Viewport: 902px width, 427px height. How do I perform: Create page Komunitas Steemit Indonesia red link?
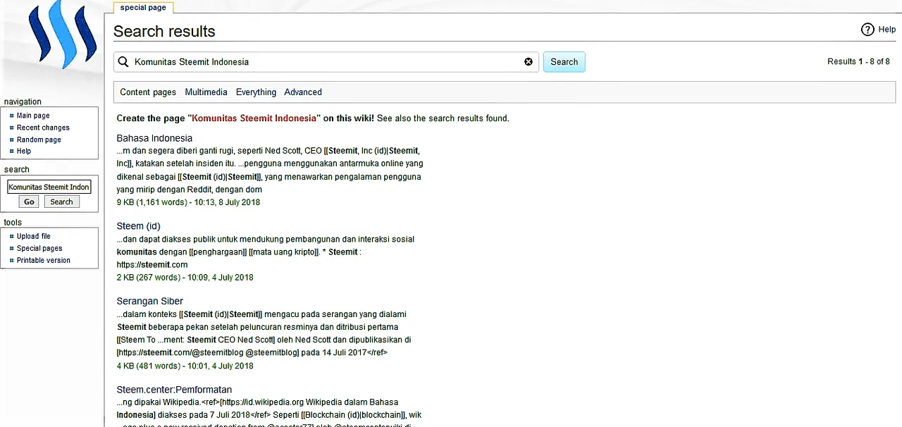tap(254, 118)
